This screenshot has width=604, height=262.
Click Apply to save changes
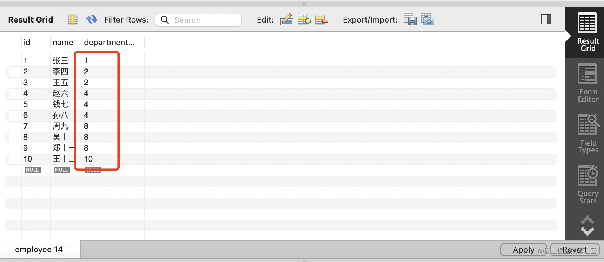523,250
